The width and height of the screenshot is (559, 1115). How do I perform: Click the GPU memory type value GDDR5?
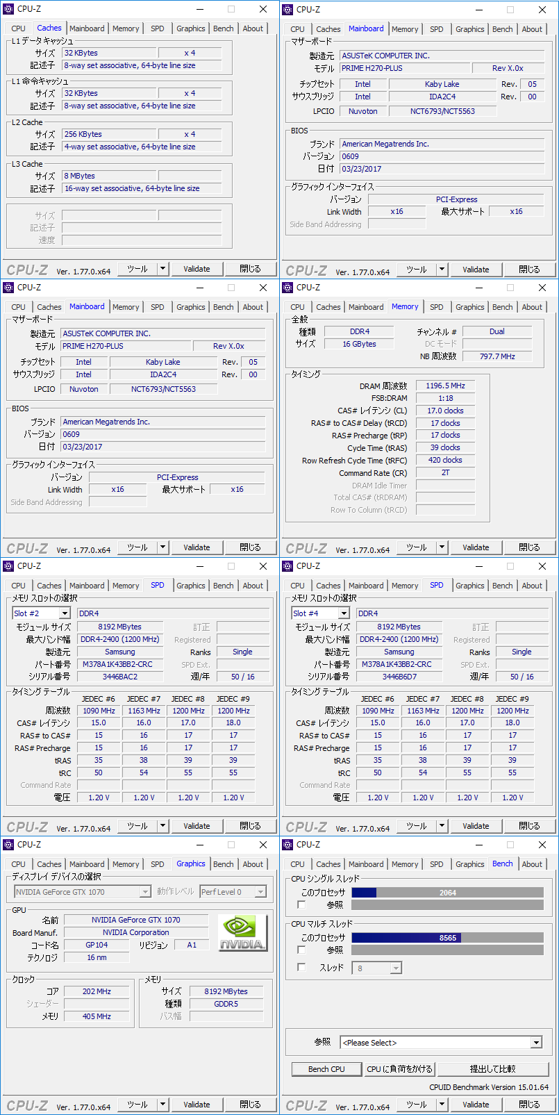pos(226,1004)
